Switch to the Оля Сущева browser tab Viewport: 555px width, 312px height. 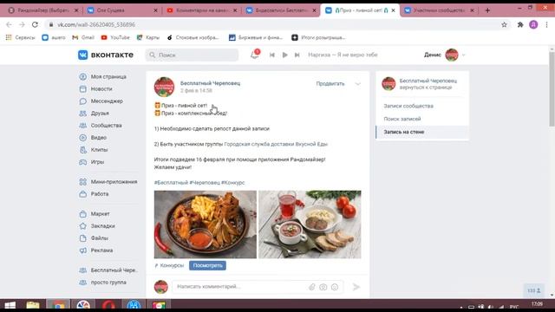[x=122, y=10]
